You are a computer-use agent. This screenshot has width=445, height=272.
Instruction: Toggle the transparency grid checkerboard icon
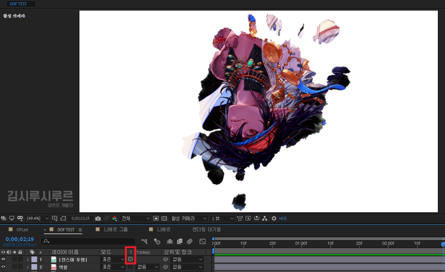tap(164, 218)
